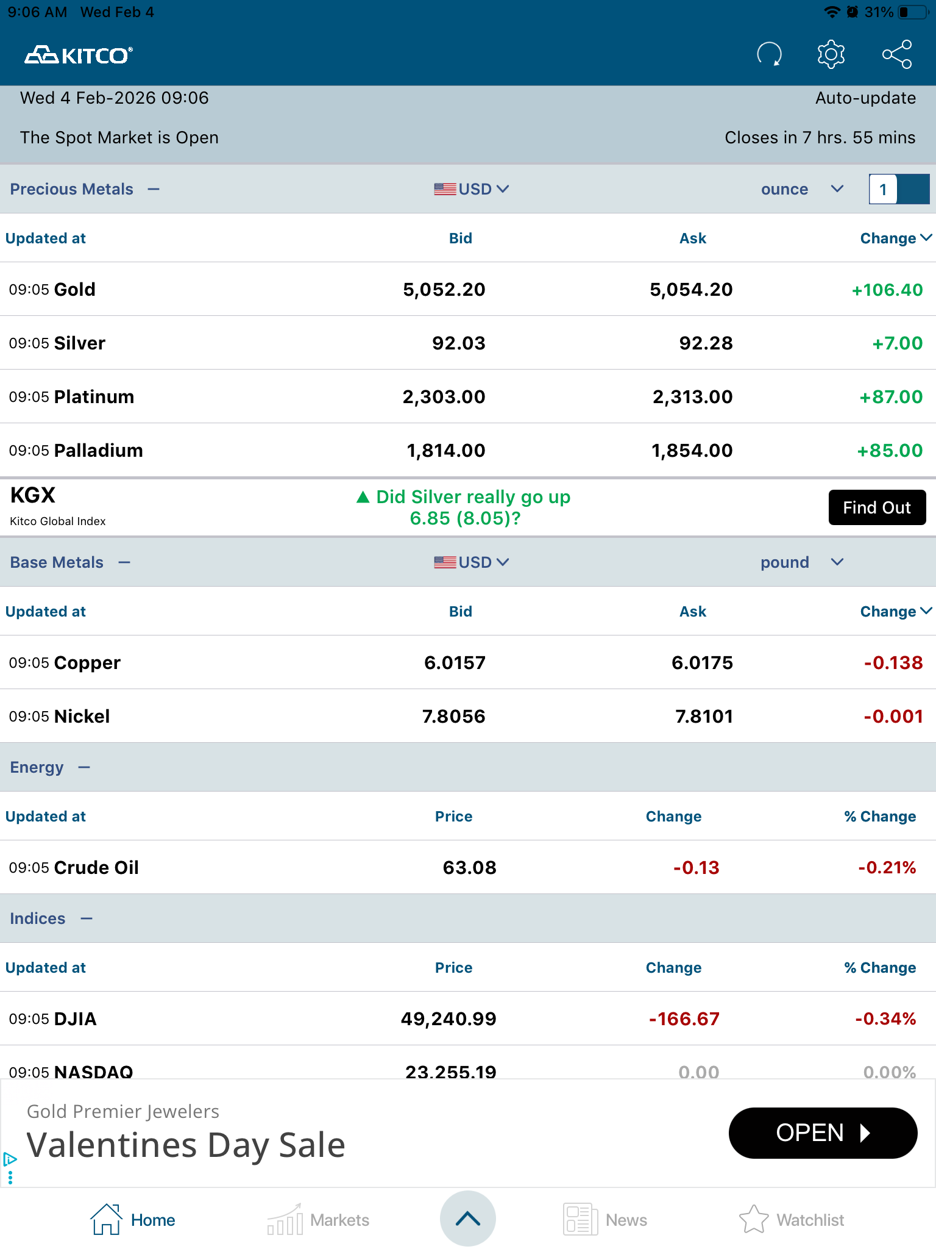Tap Closes in 7 hrs. 55 mins text
The height and width of the screenshot is (1249, 936).
(x=820, y=138)
